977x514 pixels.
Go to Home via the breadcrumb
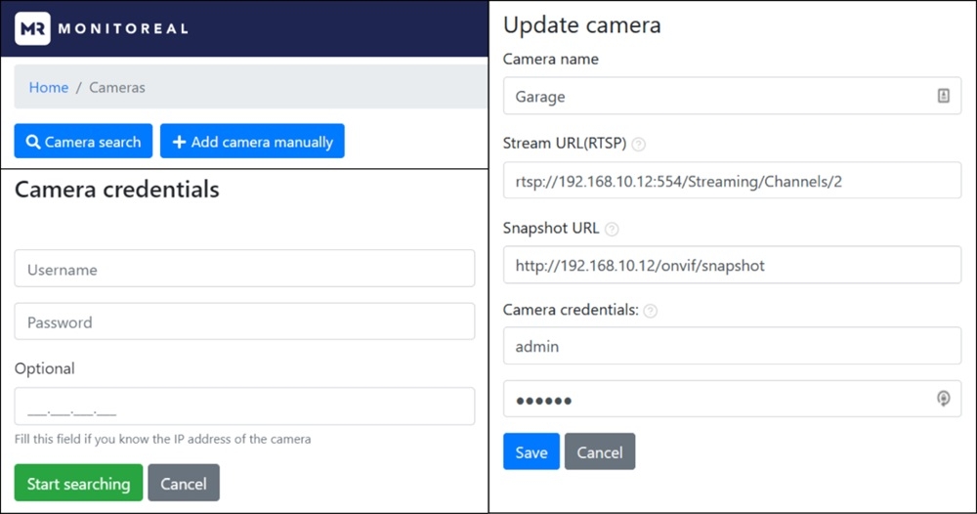pos(49,87)
